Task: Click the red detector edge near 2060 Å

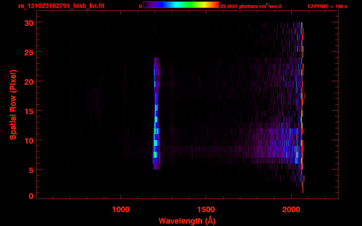Action: [302, 107]
